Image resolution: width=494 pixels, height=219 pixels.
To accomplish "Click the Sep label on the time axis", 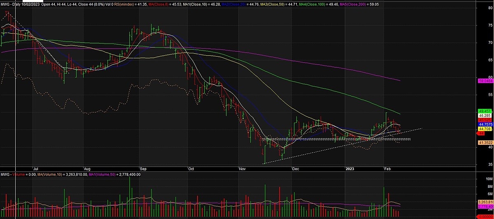I will coord(143,168).
